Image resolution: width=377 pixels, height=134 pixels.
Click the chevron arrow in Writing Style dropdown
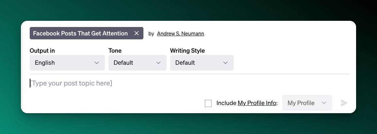tap(225, 63)
